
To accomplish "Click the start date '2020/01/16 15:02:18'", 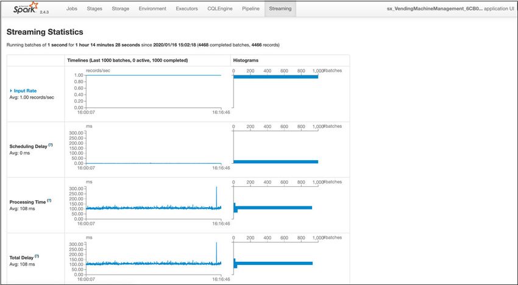I will click(174, 45).
